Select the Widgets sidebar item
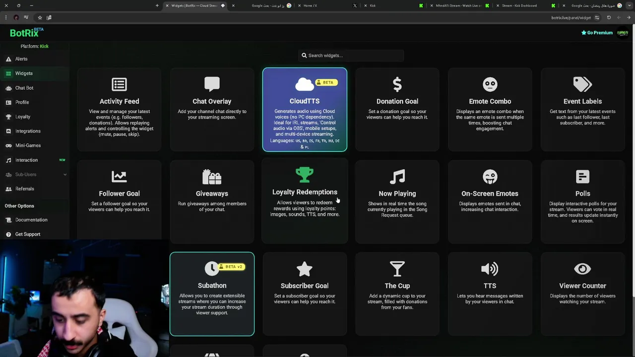 [35, 73]
